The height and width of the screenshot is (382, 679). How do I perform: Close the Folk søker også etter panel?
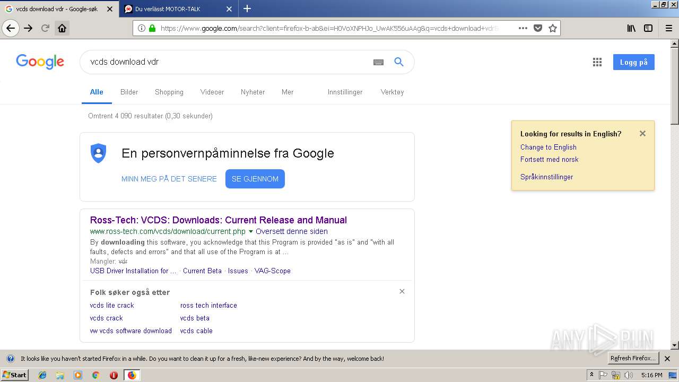pos(402,291)
